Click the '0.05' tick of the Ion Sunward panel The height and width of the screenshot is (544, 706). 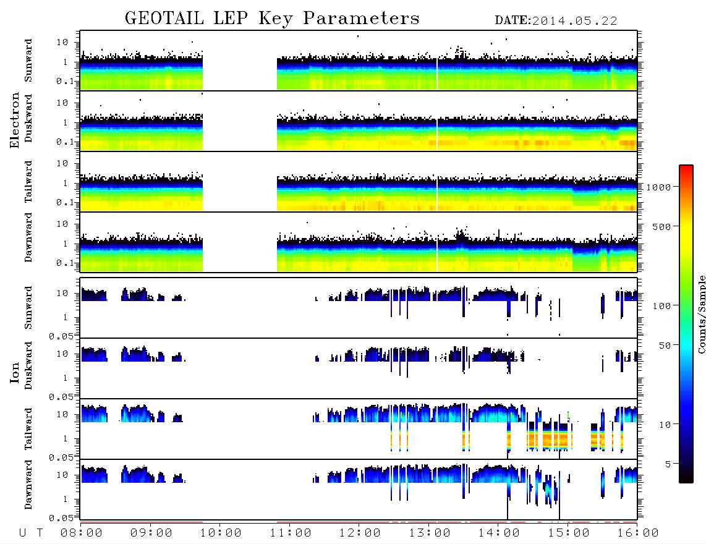(61, 336)
